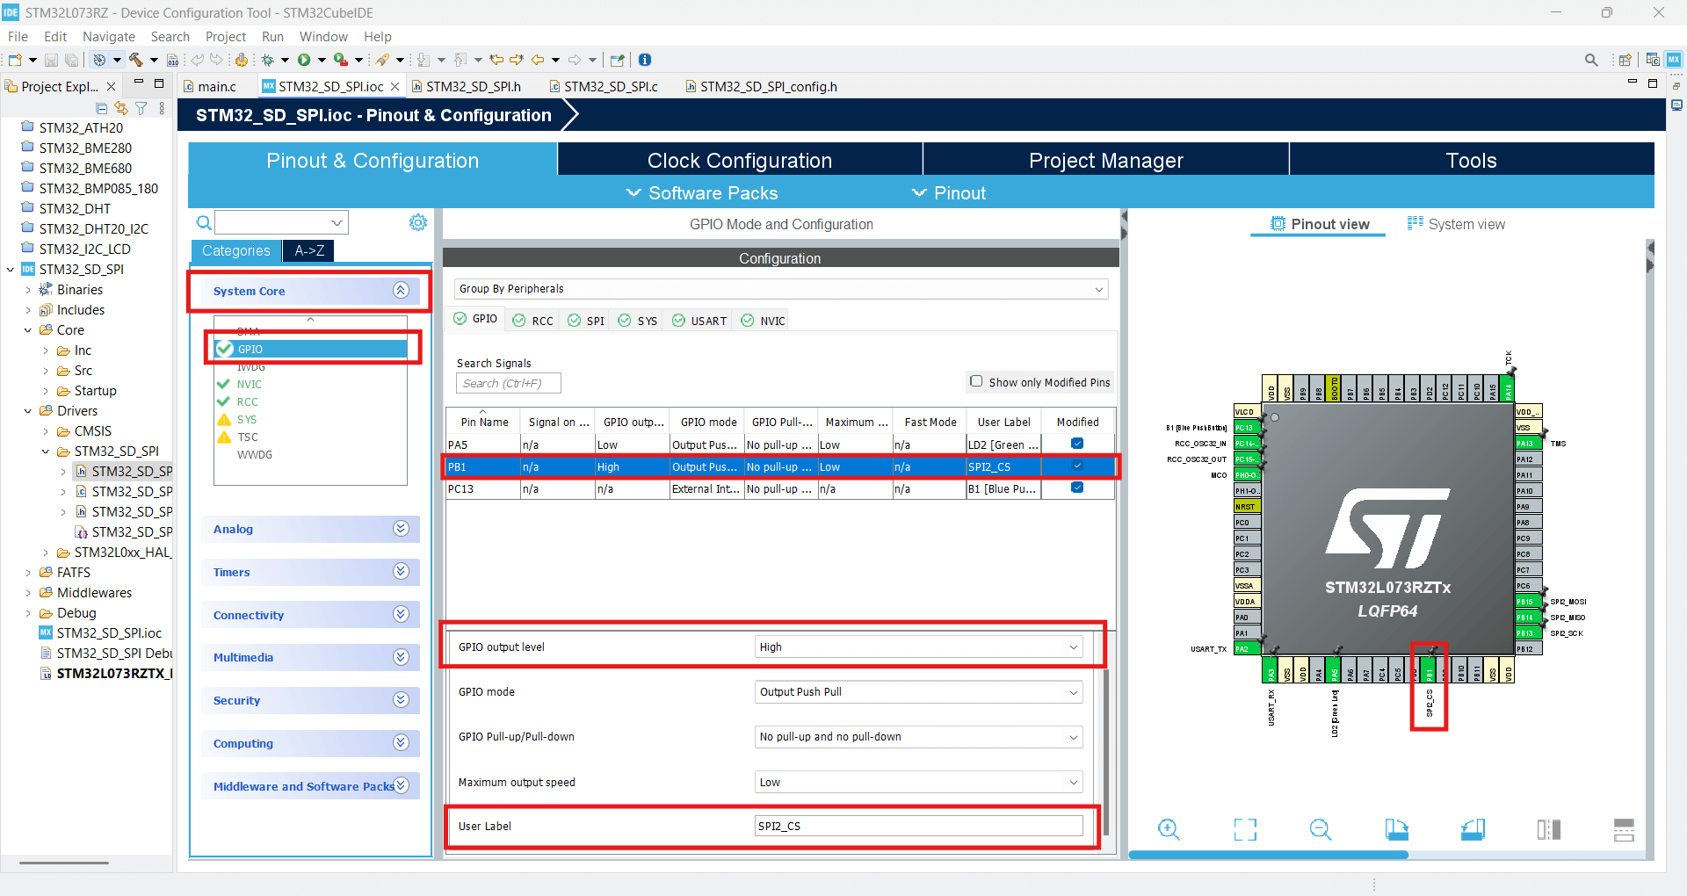
Task: Select NVIC in System Core list
Action: coord(249,384)
